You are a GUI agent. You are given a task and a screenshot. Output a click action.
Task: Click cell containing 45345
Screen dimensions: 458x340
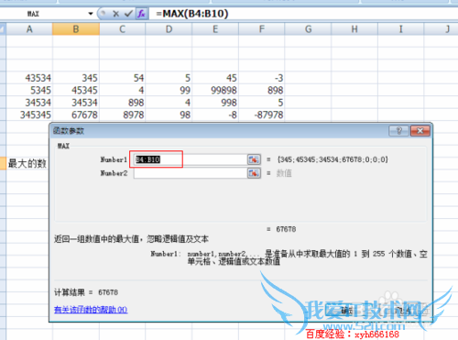click(76, 91)
